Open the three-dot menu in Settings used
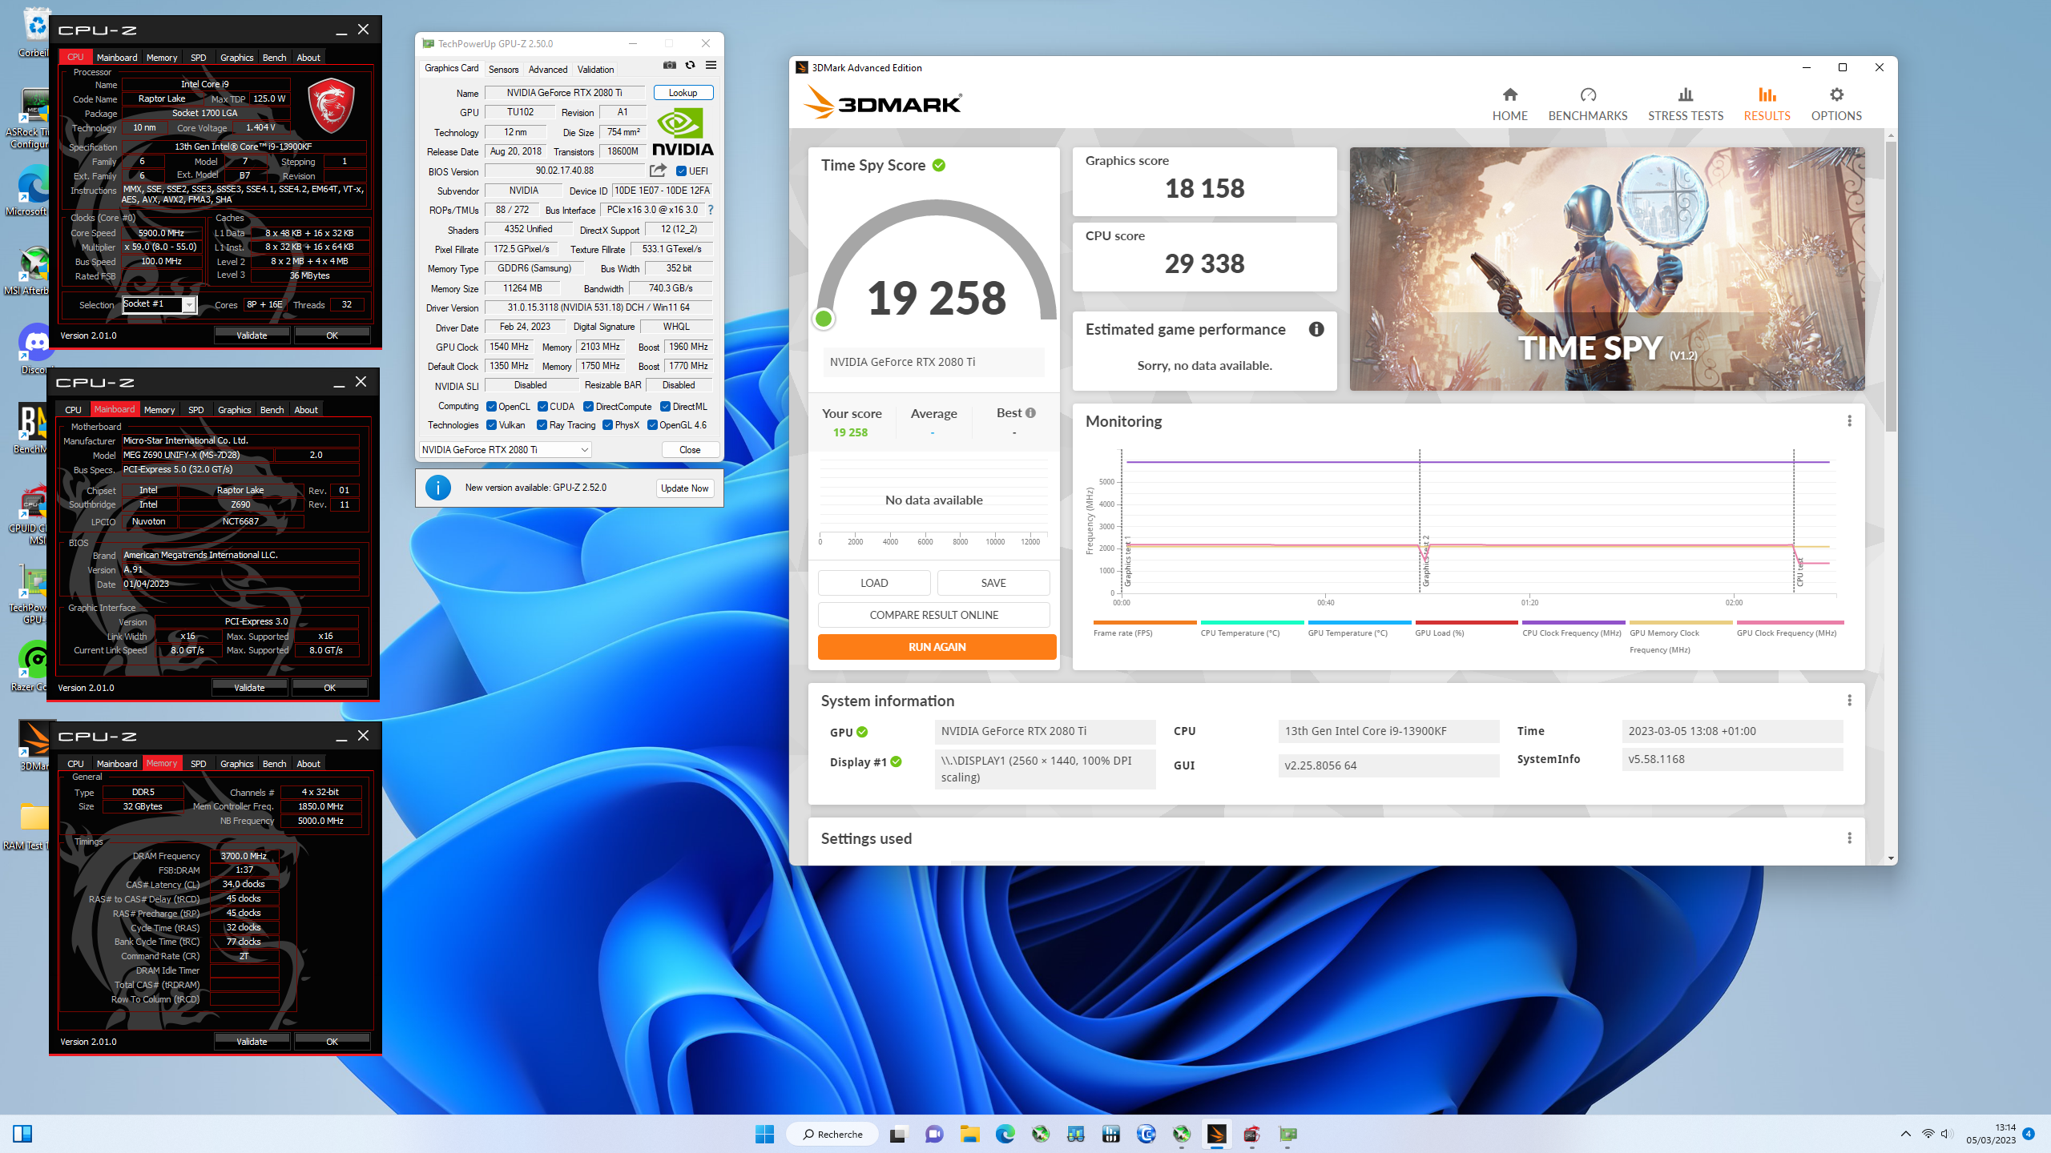The width and height of the screenshot is (2051, 1153). (1849, 838)
